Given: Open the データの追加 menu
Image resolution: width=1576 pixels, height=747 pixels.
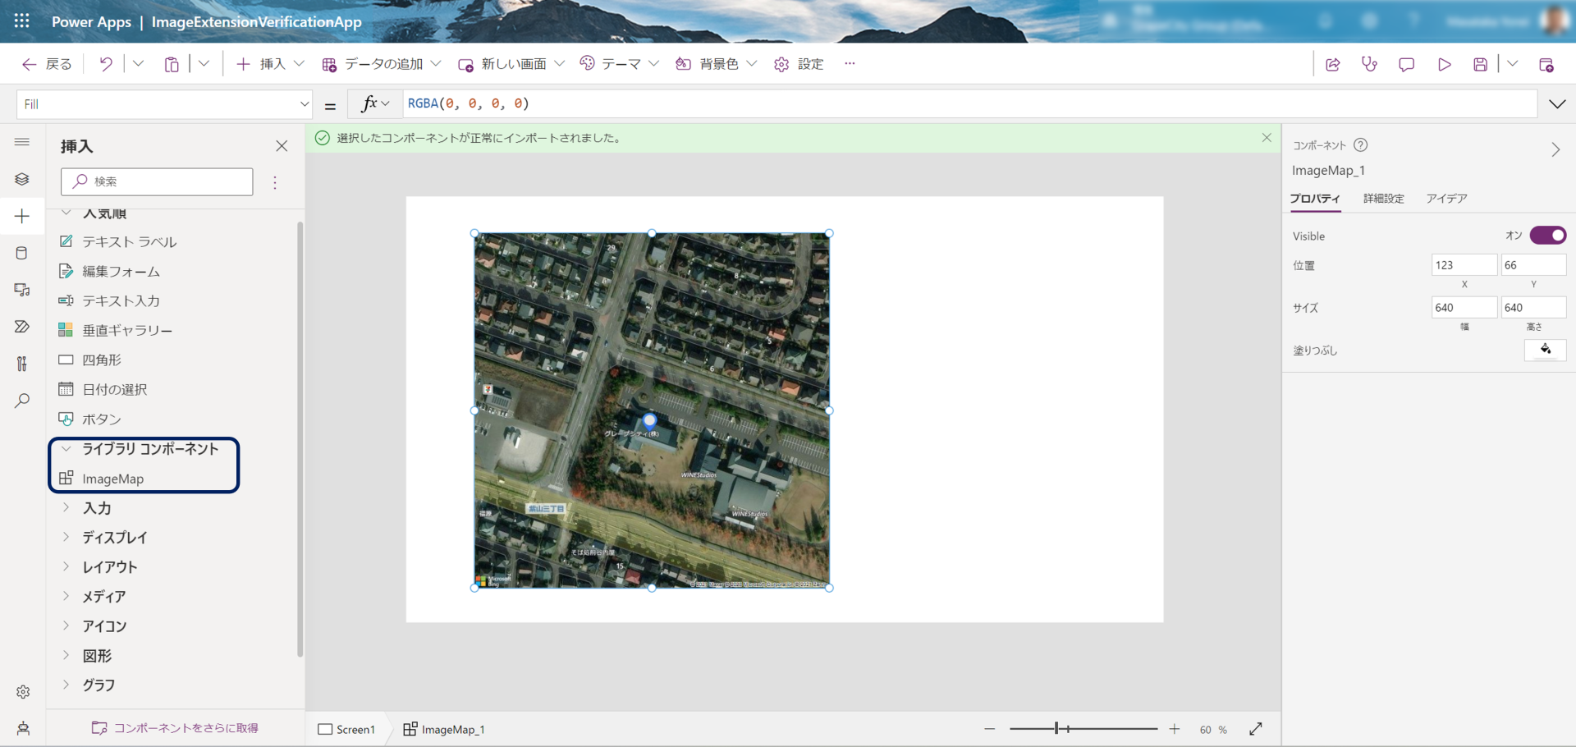Looking at the screenshot, I should [x=382, y=64].
